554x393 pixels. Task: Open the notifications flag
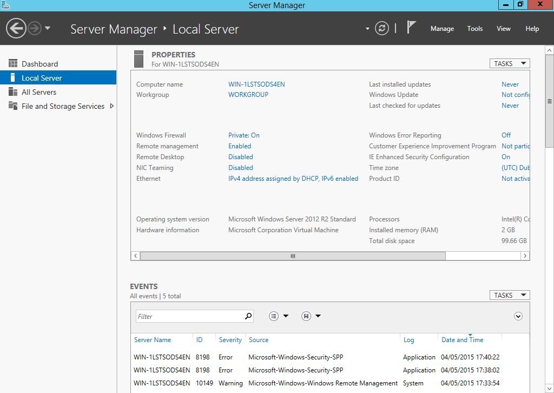pos(411,28)
